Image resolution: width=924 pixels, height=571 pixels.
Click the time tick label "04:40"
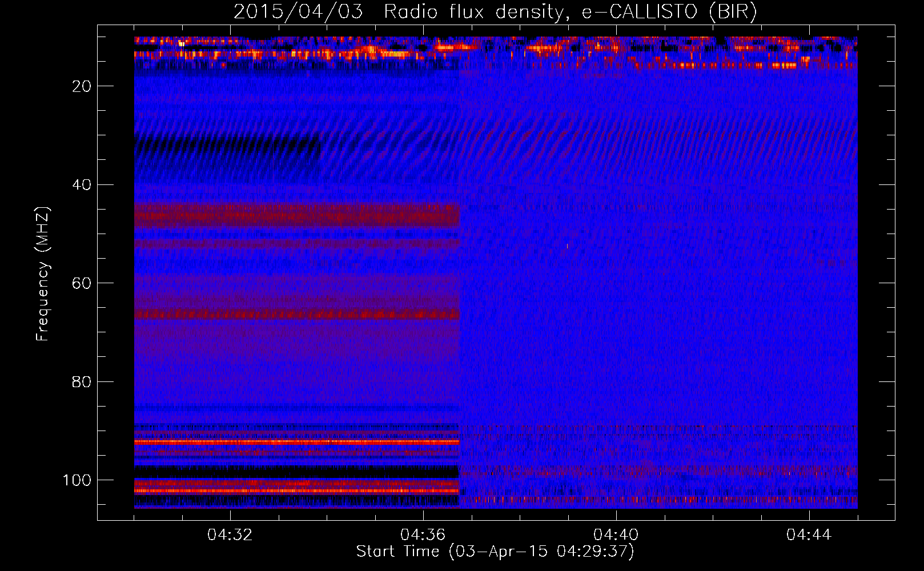coord(616,535)
